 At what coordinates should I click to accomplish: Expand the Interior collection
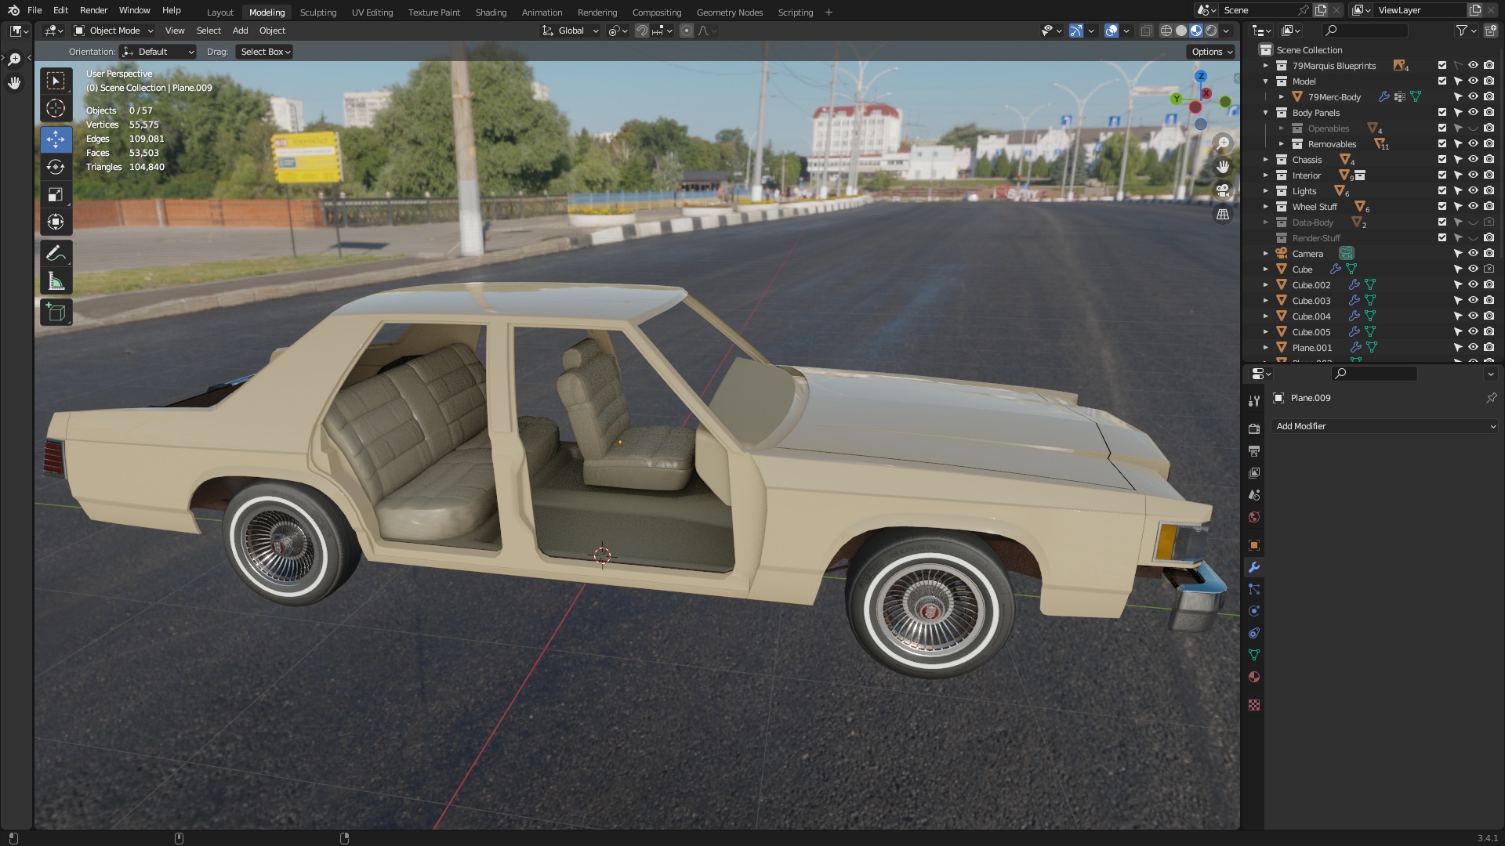click(1265, 175)
